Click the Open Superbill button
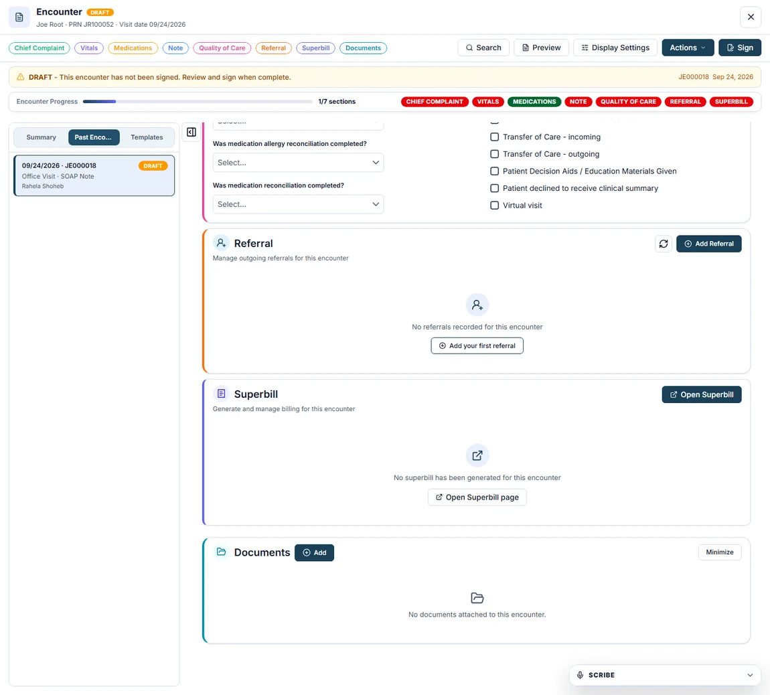This screenshot has height=695, width=770. pyautogui.click(x=701, y=394)
